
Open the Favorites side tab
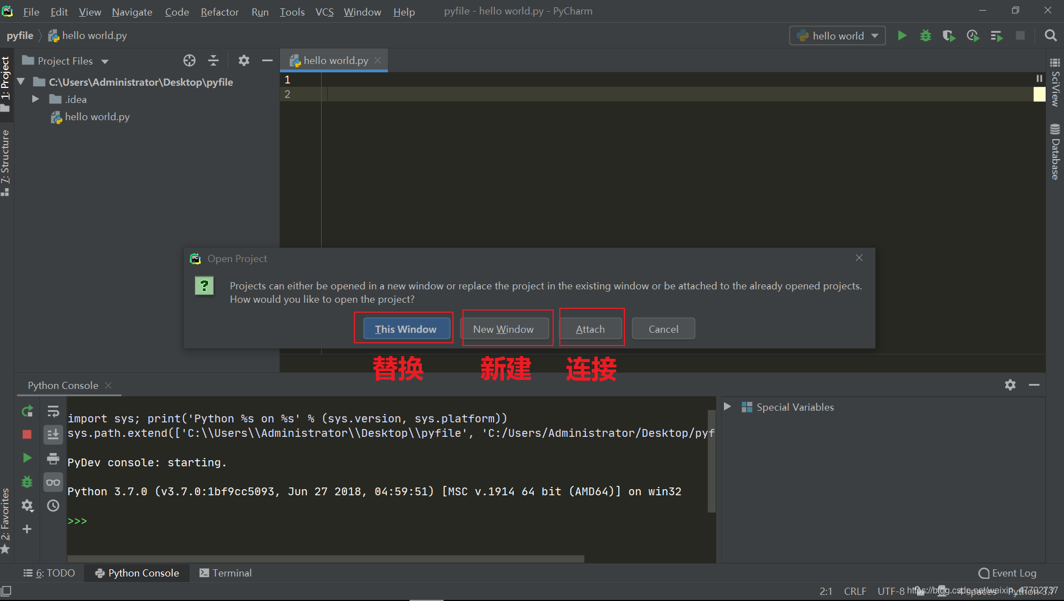click(6, 520)
